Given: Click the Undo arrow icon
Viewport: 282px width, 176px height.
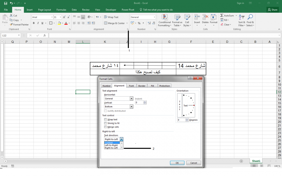Looking at the screenshot, I should click(x=11, y=3).
